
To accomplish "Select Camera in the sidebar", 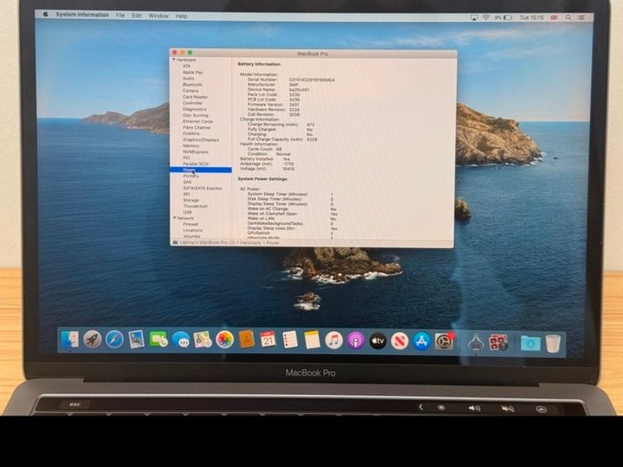I will pos(190,91).
